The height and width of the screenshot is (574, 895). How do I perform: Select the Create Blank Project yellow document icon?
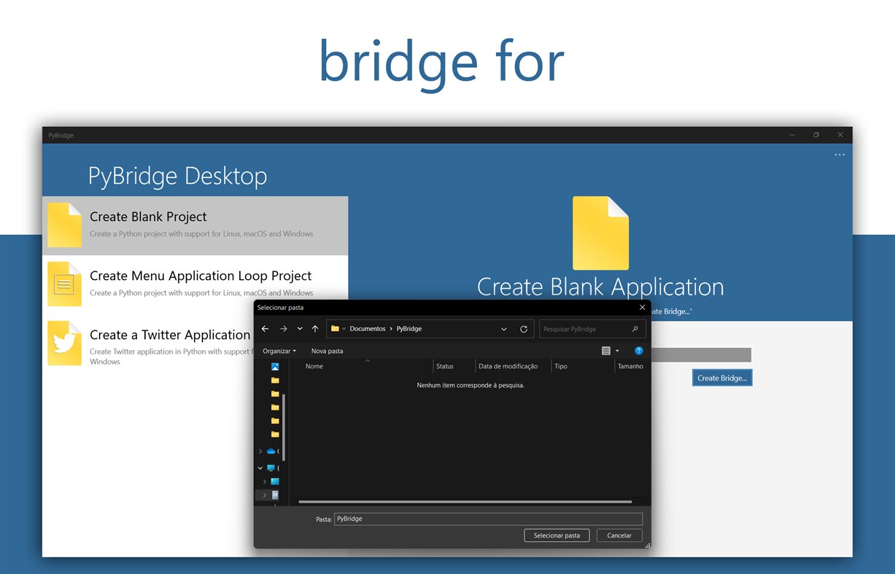click(64, 225)
